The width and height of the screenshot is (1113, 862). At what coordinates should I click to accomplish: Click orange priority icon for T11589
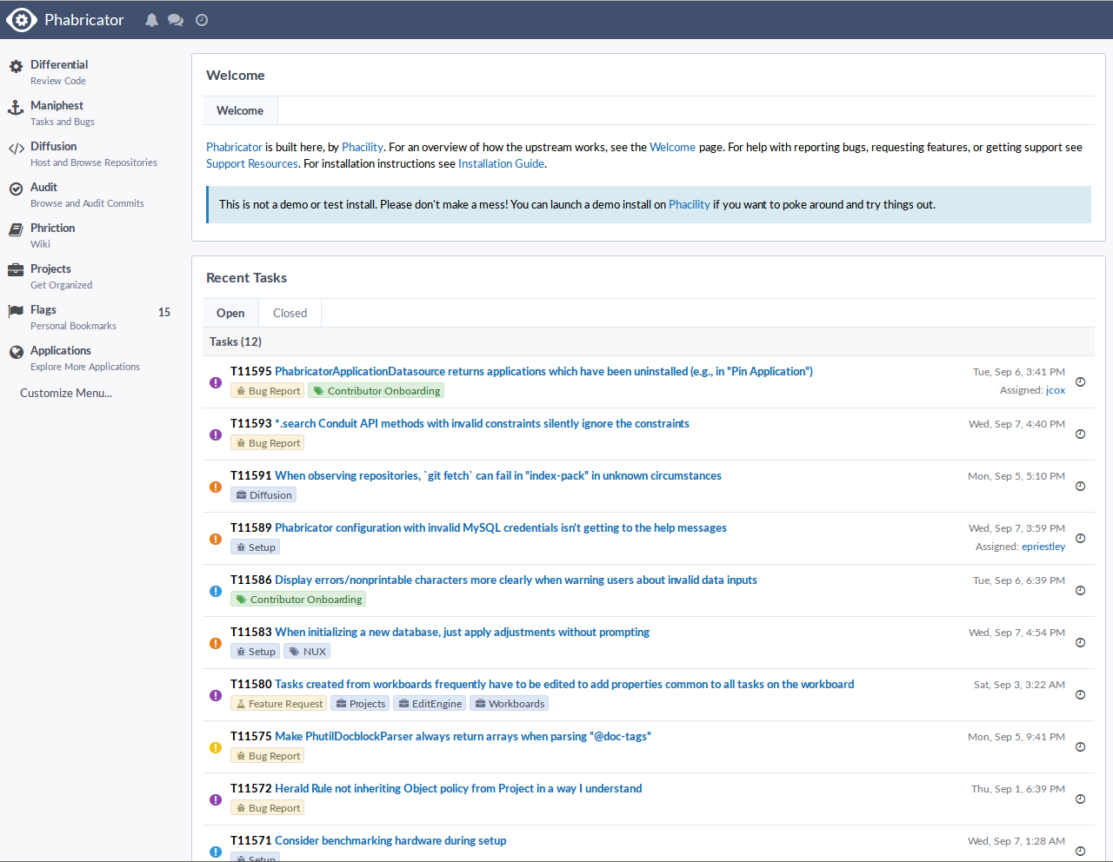(x=216, y=539)
